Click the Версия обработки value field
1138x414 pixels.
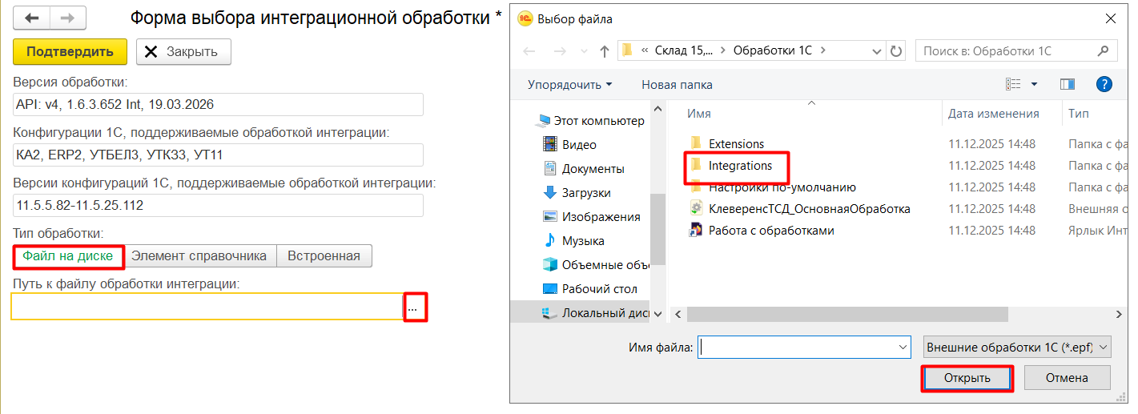click(218, 105)
